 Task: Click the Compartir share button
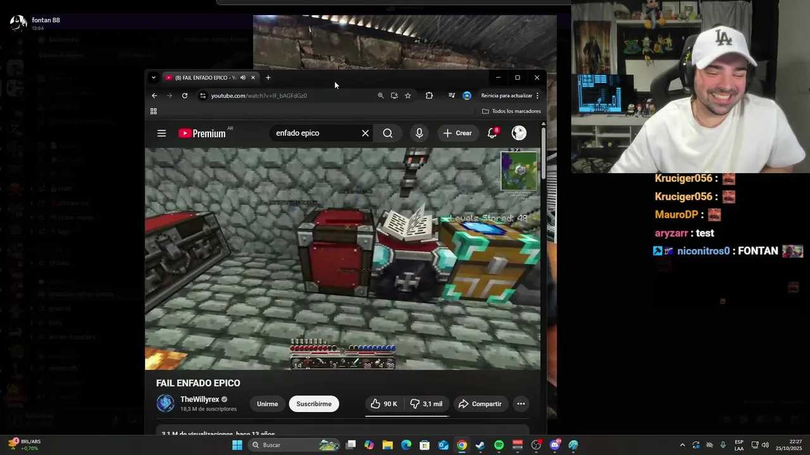[480, 404]
